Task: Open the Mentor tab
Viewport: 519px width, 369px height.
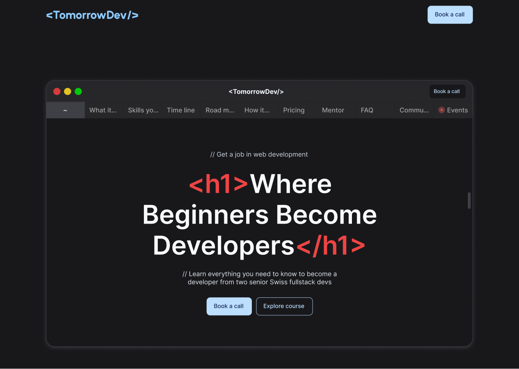Action: click(x=333, y=110)
